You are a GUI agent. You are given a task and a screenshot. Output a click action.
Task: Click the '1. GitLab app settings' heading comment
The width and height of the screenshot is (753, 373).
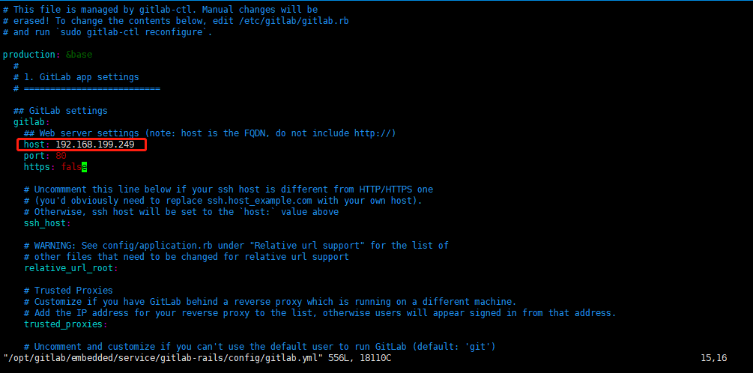(81, 77)
